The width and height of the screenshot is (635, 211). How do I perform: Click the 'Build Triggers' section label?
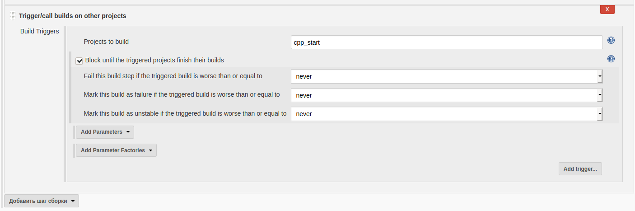point(39,31)
